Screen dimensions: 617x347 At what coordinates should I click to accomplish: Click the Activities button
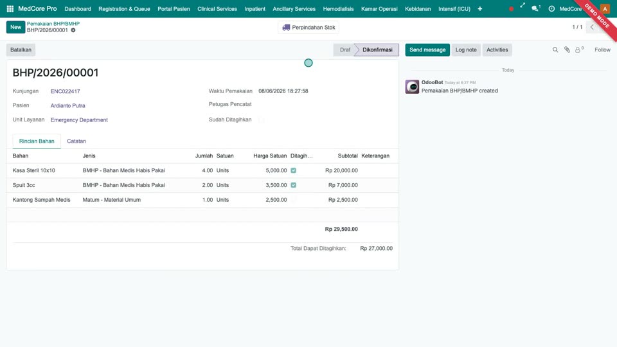[x=497, y=50]
